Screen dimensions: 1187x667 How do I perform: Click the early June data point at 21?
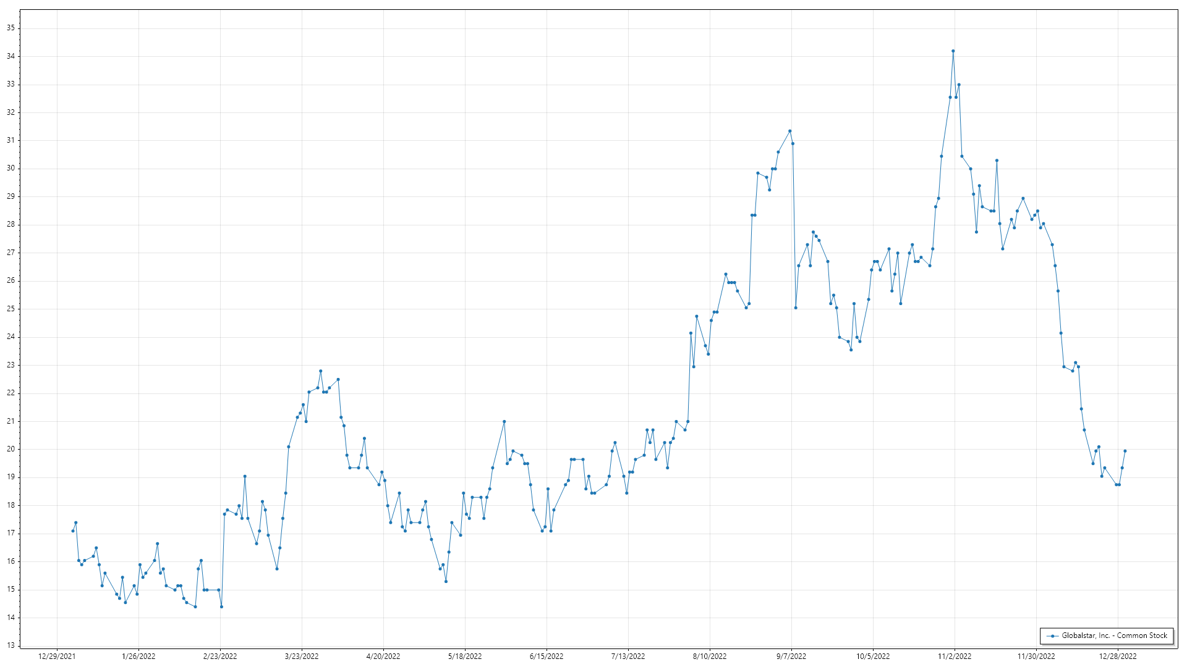(x=504, y=422)
